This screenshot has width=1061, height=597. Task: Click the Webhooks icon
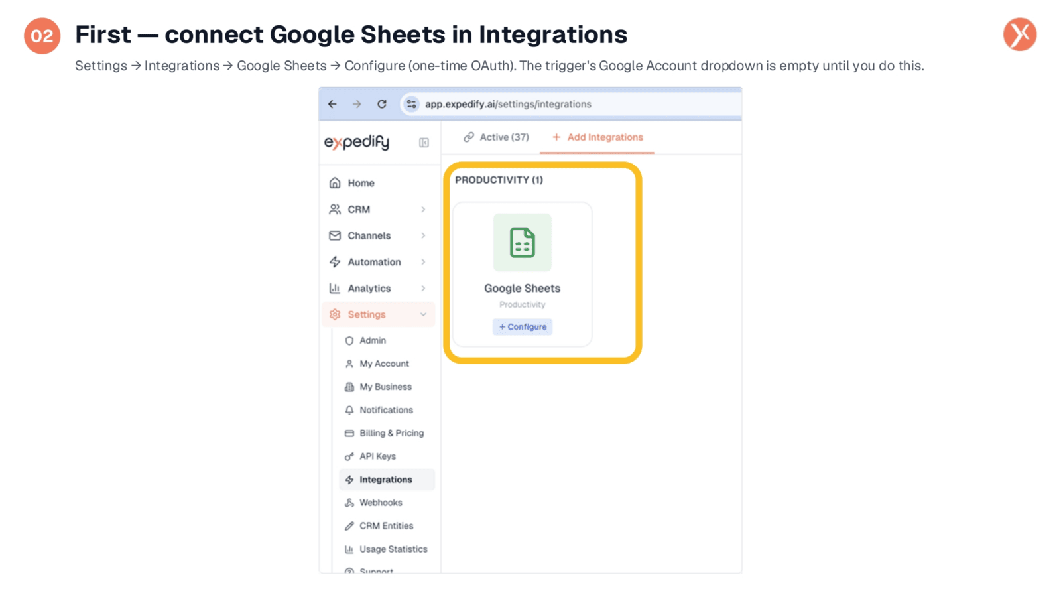pyautogui.click(x=349, y=503)
